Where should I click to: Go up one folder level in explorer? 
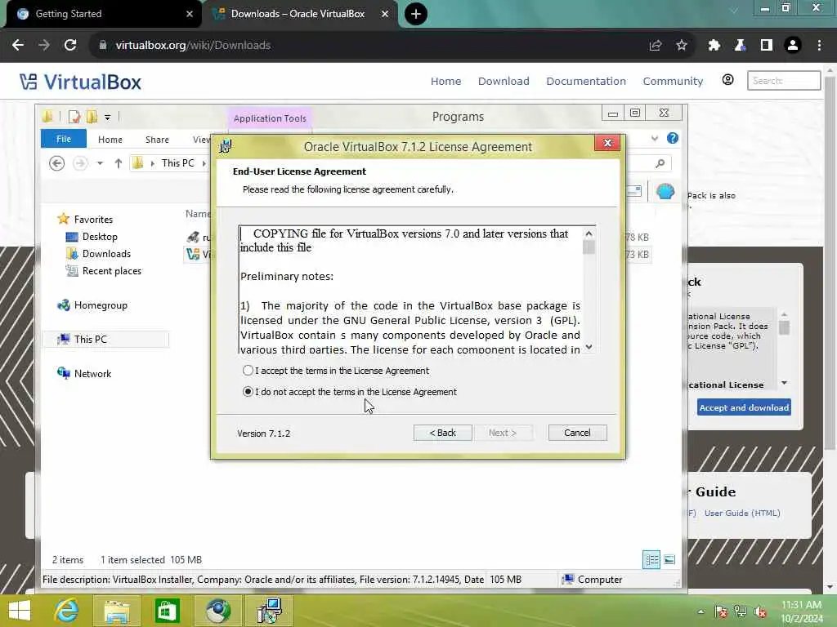(118, 163)
